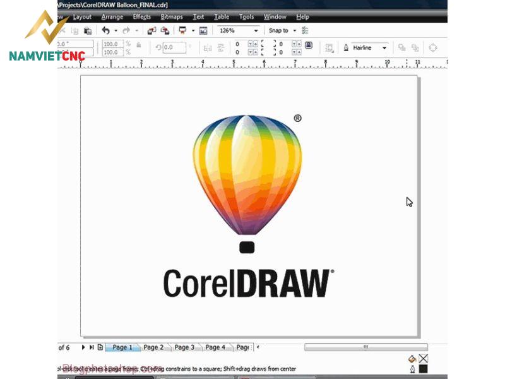Image resolution: width=505 pixels, height=379 pixels.
Task: Click the angle of rotation field
Action: pyautogui.click(x=174, y=47)
